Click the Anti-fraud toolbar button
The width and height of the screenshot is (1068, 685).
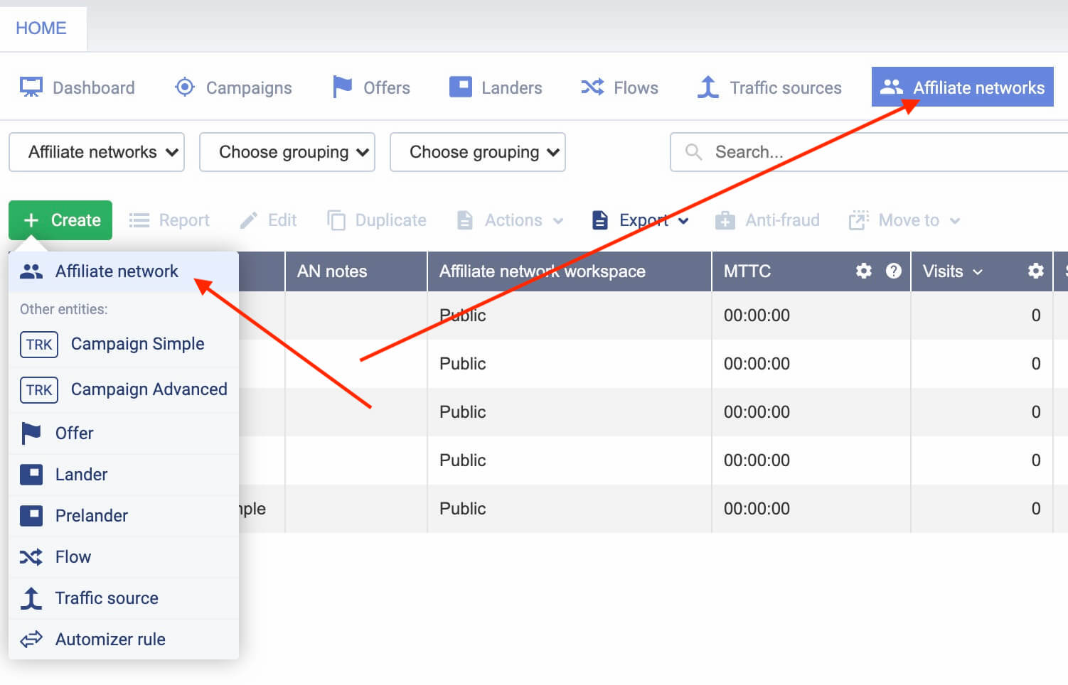click(768, 220)
